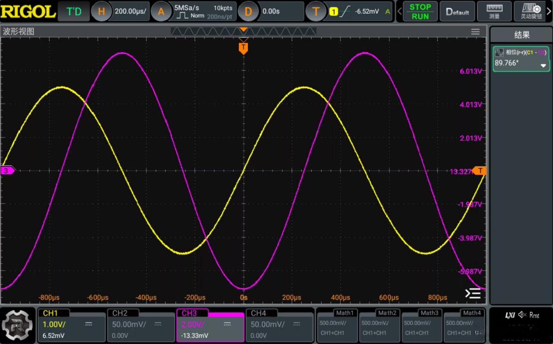Screen dimensions: 553x344
Task: Click the CH3 DC coupling icon
Action: click(228, 324)
